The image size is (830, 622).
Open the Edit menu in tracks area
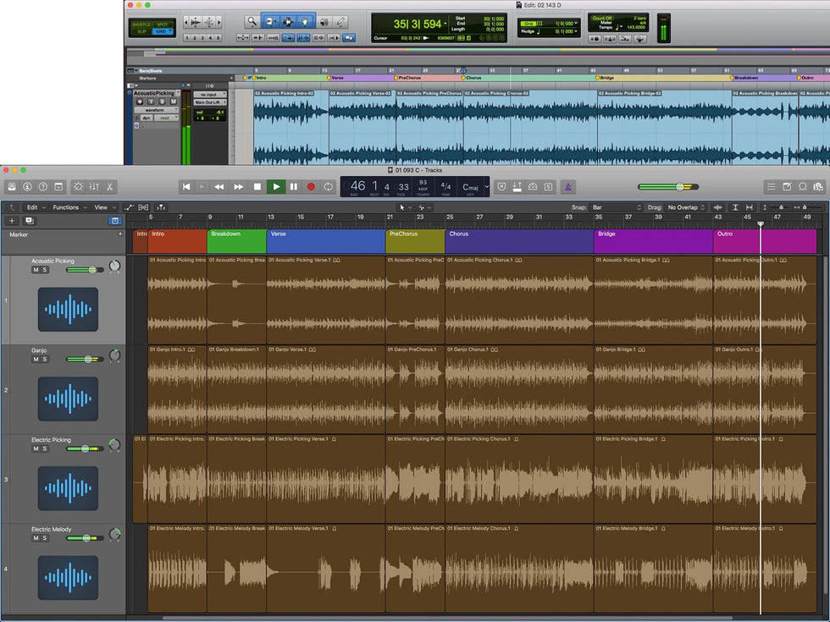(x=34, y=207)
